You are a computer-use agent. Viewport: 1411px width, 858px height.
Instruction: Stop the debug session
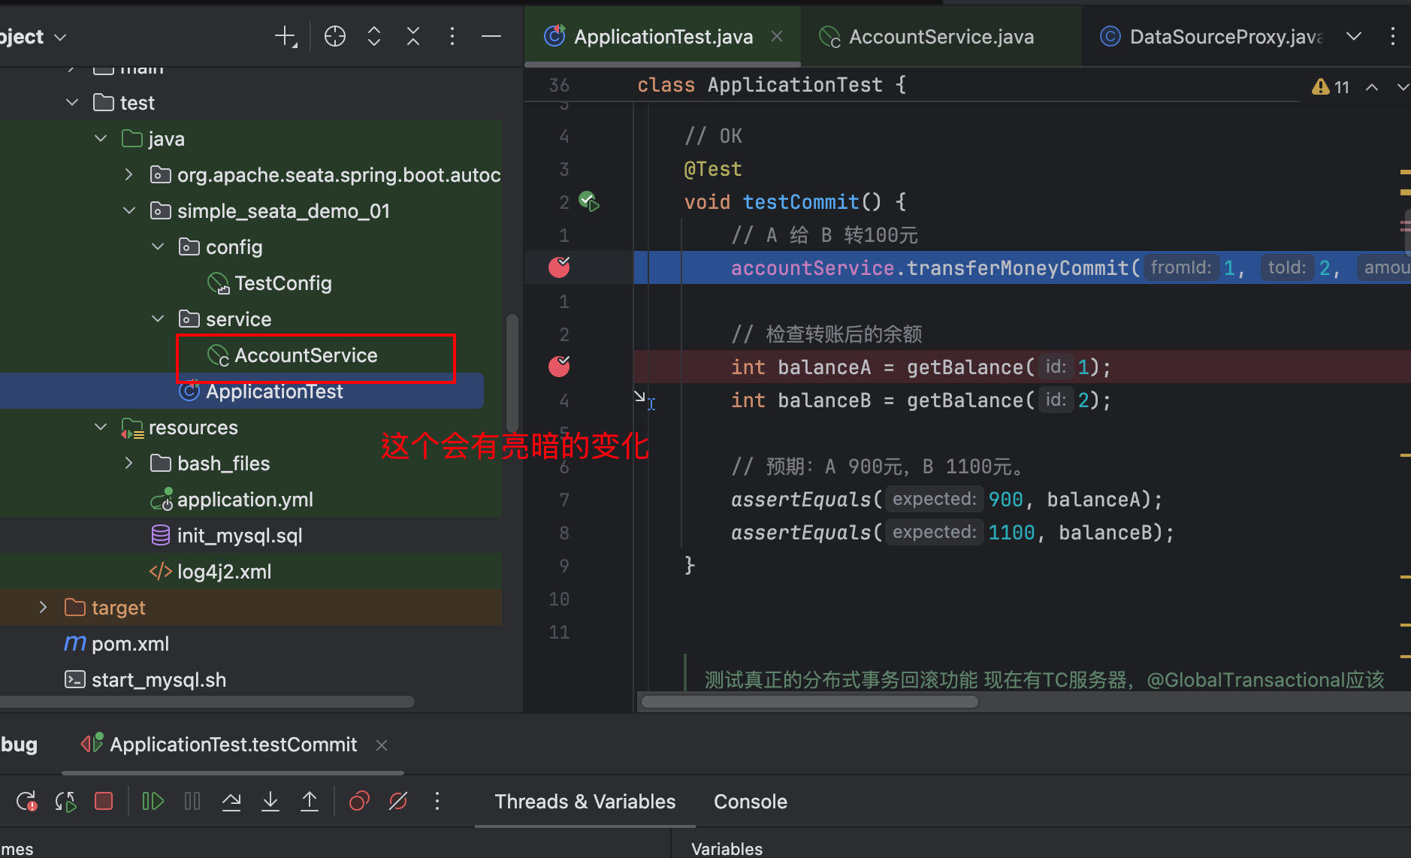coord(104,802)
